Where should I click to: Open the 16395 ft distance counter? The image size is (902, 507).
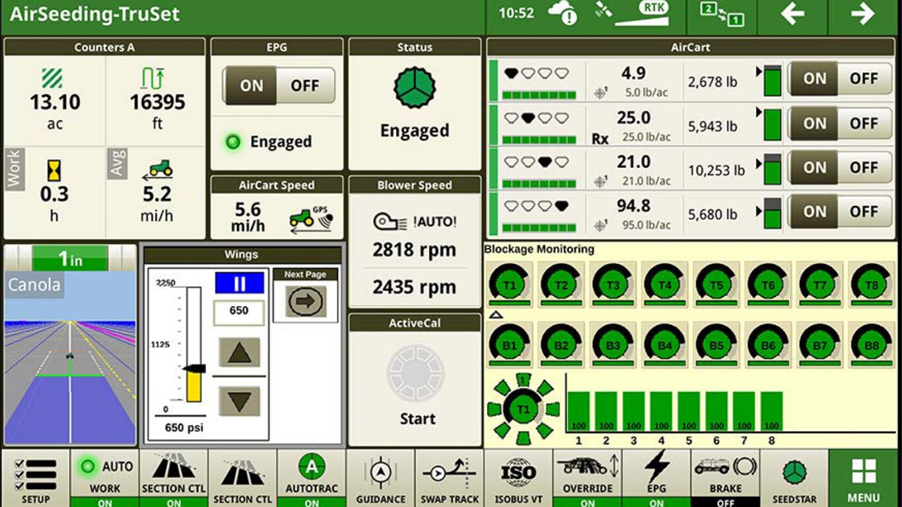(156, 100)
